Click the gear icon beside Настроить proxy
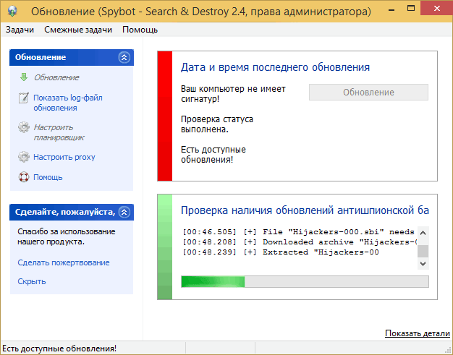This screenshot has width=453, height=355. tap(24, 157)
